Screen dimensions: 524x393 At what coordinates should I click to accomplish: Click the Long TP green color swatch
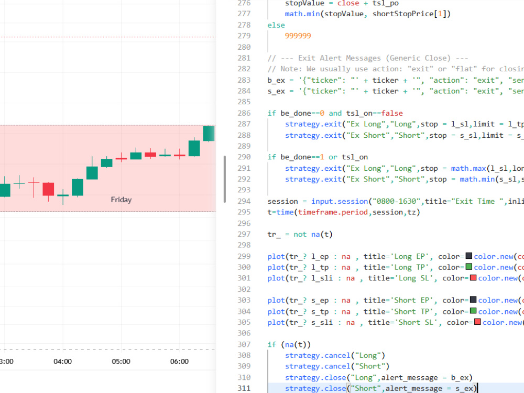click(469, 267)
